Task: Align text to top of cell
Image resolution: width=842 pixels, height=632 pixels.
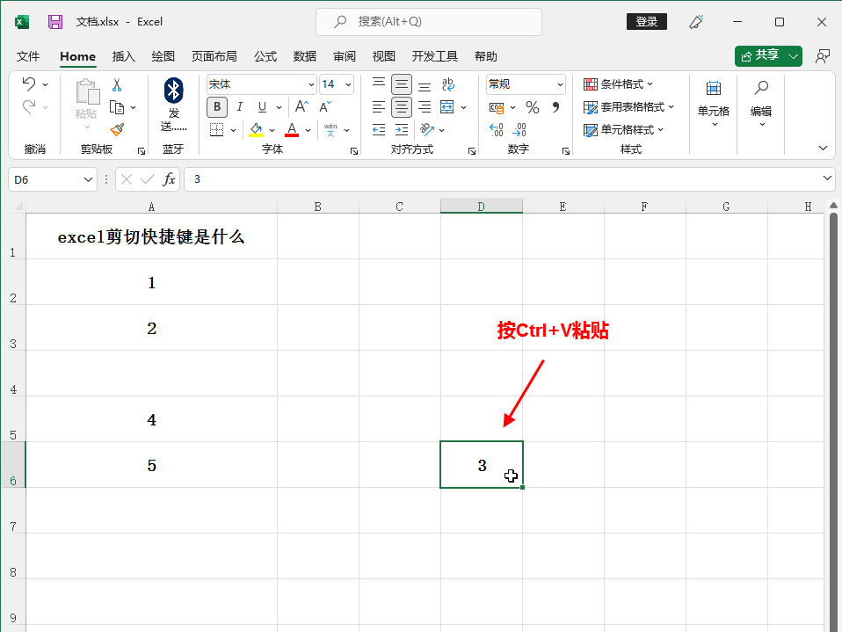Action: click(379, 84)
